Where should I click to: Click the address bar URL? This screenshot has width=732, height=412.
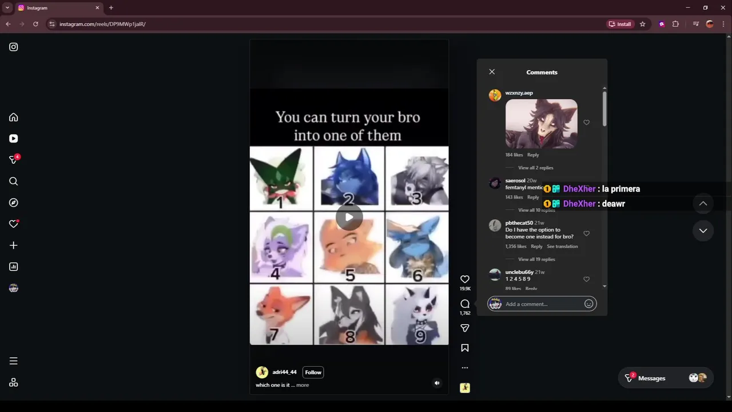102,24
